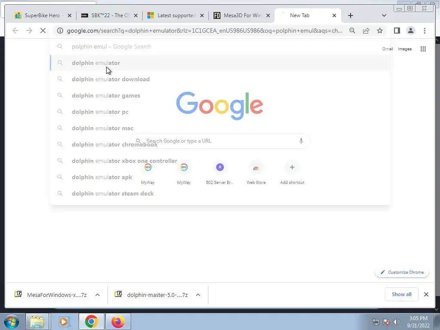Open the Google apps grid

[x=423, y=49]
